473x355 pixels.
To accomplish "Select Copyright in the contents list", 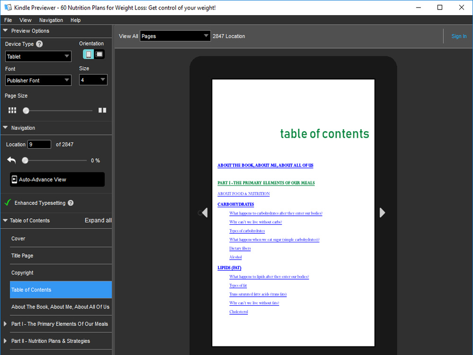I will (x=61, y=273).
